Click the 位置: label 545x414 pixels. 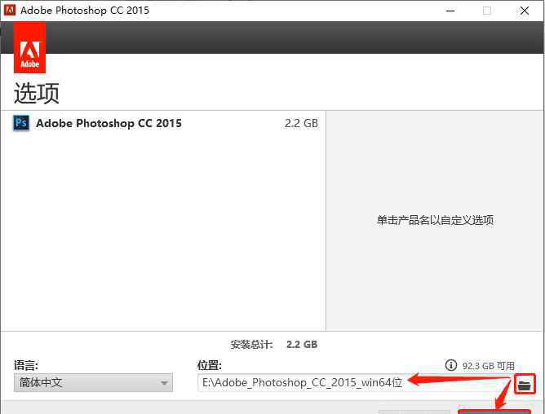pos(209,365)
